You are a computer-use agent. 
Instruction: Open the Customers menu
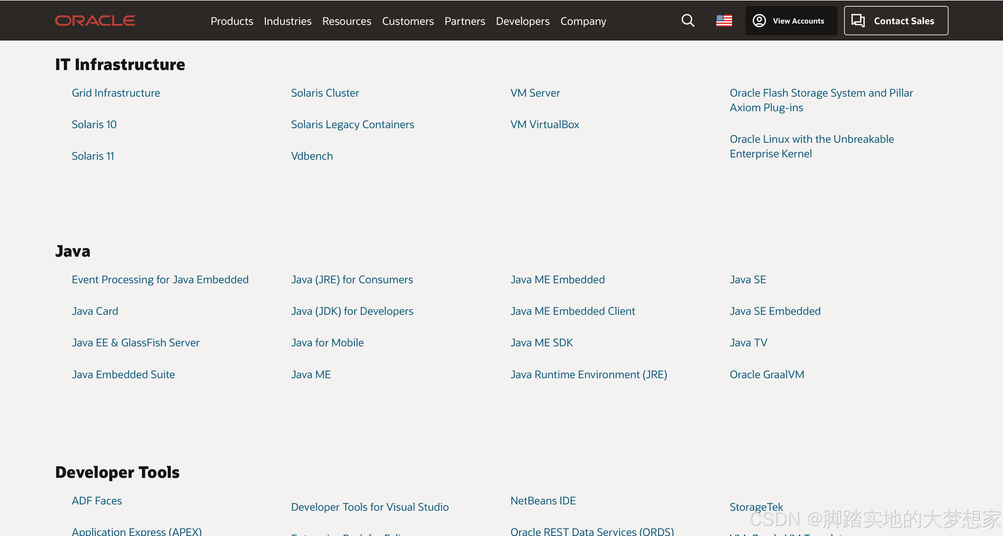coord(408,21)
